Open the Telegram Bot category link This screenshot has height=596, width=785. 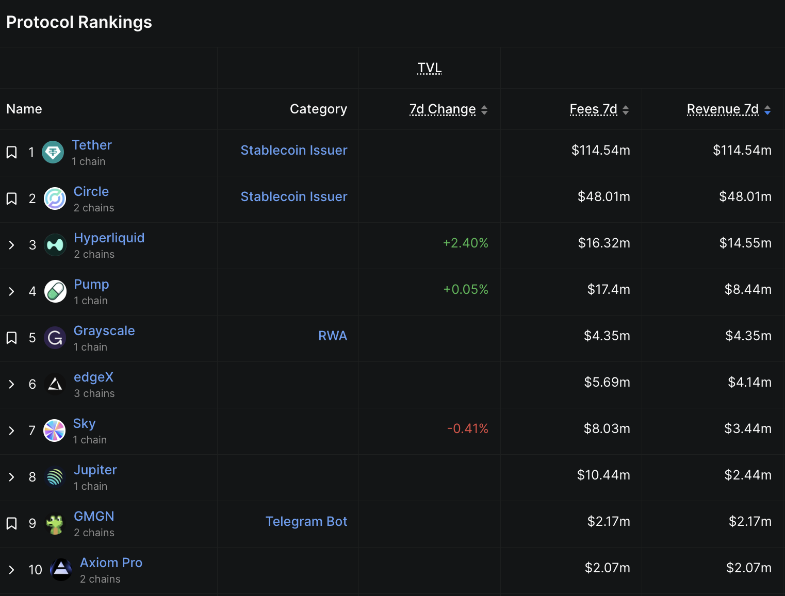306,521
